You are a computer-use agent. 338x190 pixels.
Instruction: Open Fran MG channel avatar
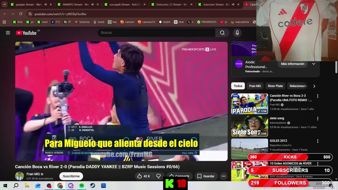pyautogui.click(x=20, y=176)
